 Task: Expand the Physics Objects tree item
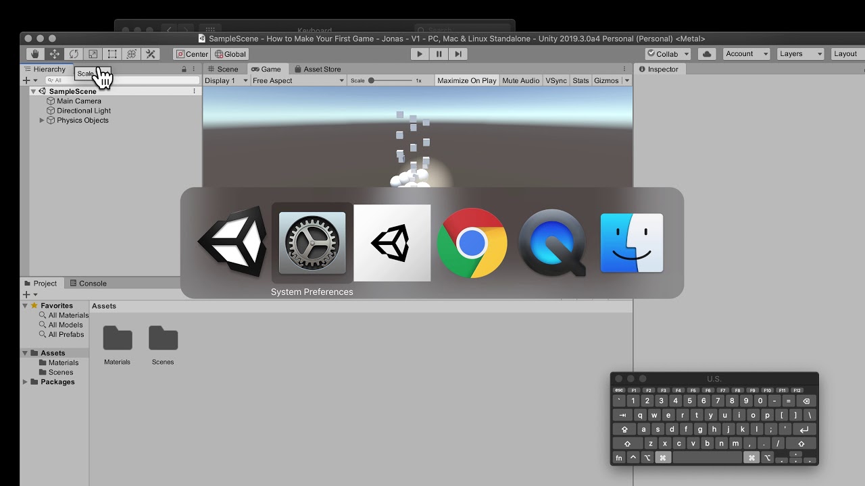click(42, 120)
